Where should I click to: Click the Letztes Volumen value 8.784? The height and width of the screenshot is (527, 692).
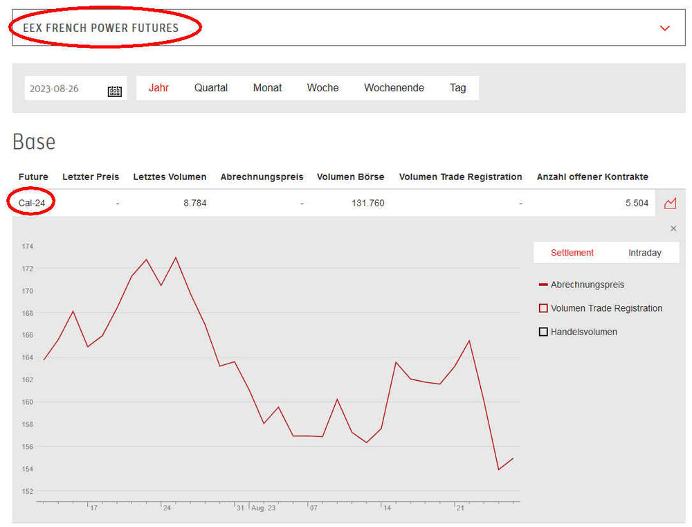pos(195,203)
